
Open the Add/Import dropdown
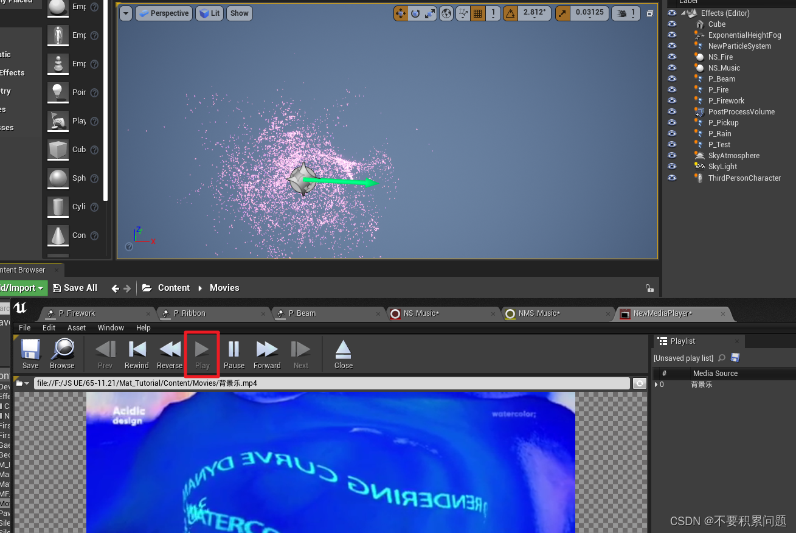coord(23,288)
